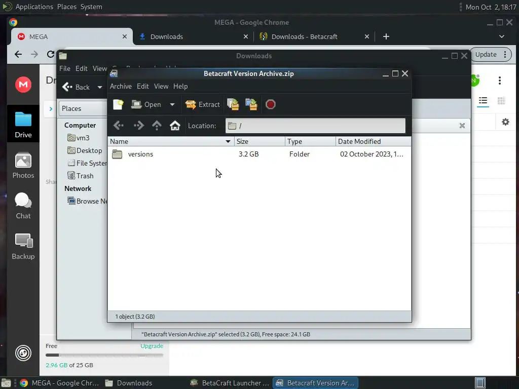Switch MEGA to grid view

tap(501, 101)
